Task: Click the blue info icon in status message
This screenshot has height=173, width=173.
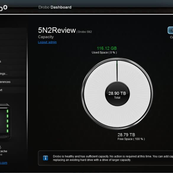Action: coord(46,158)
